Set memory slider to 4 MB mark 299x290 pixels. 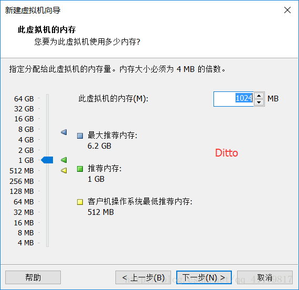pos(48,243)
